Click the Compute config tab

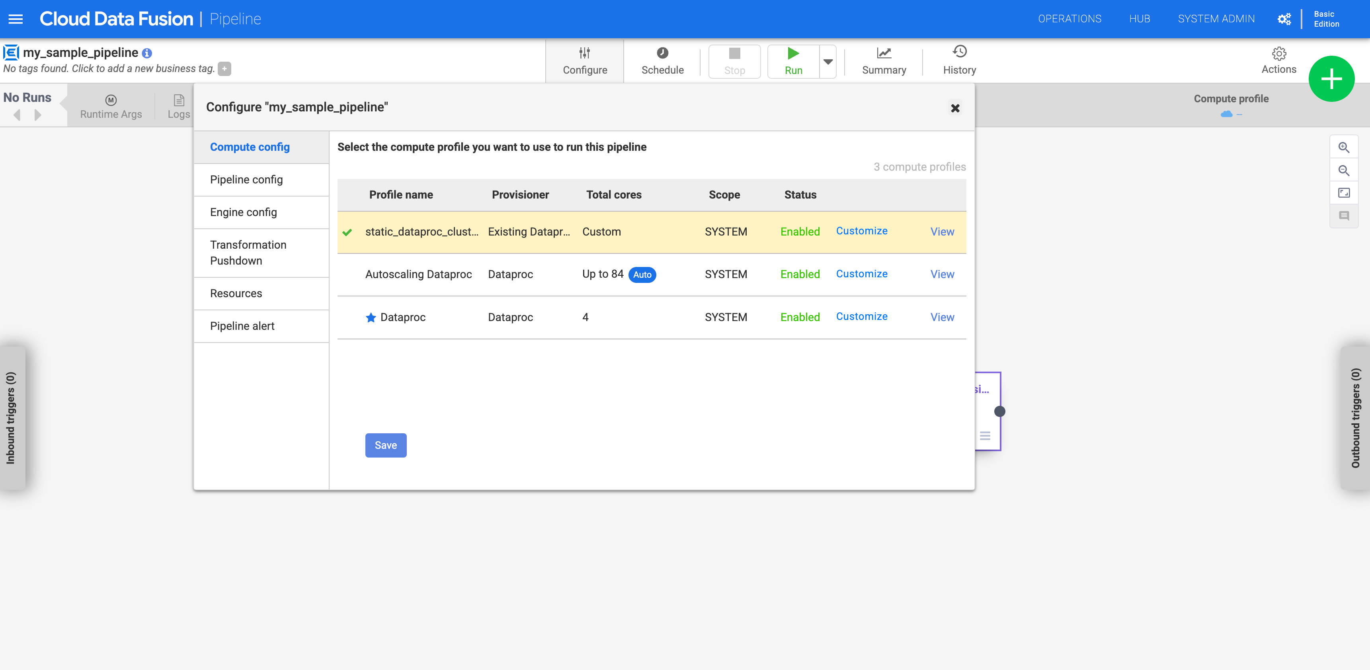(251, 147)
